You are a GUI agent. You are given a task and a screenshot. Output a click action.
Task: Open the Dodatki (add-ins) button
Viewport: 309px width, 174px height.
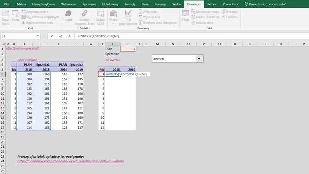(x=69, y=16)
